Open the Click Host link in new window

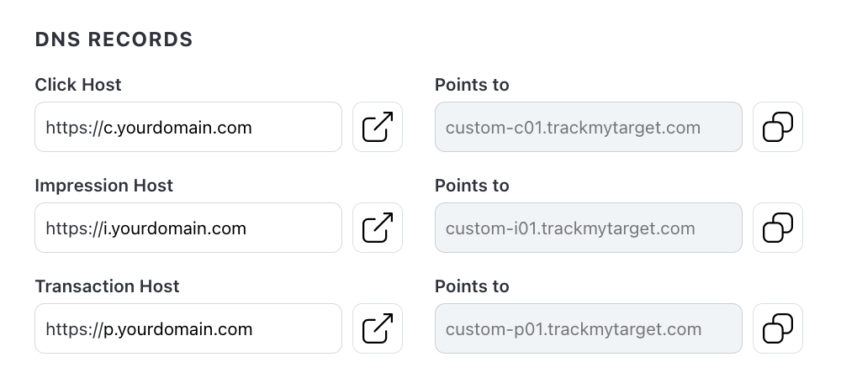[x=378, y=128]
